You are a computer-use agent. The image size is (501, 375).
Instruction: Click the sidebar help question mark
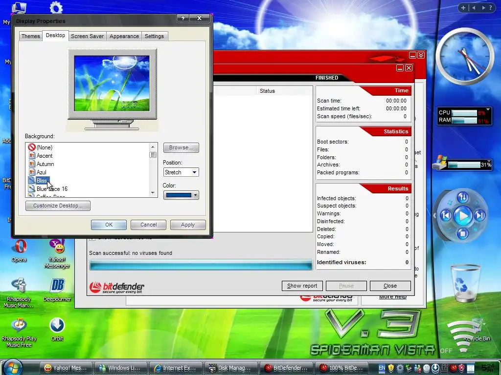coord(491,8)
